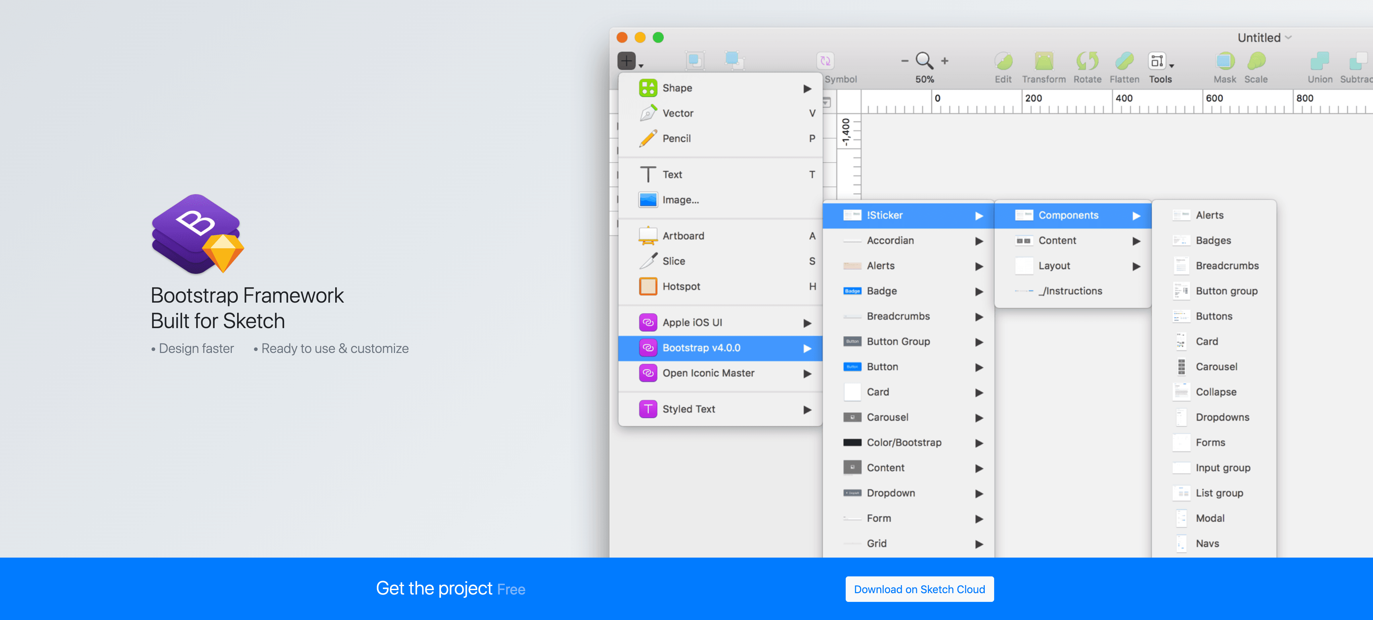Click the Edit tool icon

click(x=1003, y=61)
